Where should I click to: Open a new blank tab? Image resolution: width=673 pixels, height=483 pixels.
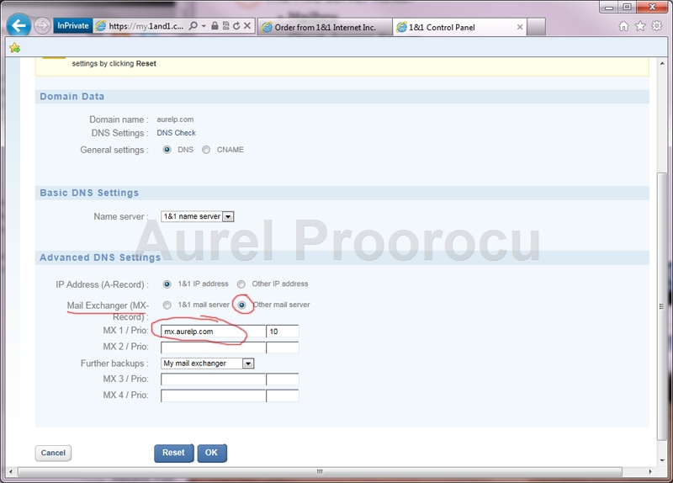point(536,27)
